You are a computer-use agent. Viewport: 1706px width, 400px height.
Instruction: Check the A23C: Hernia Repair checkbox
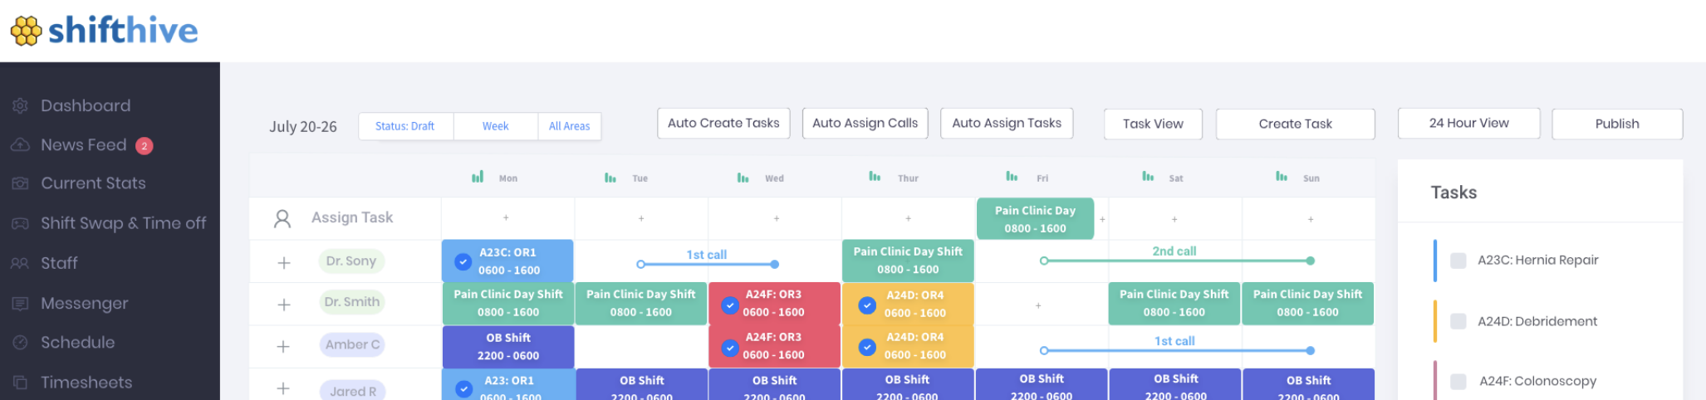(x=1458, y=261)
